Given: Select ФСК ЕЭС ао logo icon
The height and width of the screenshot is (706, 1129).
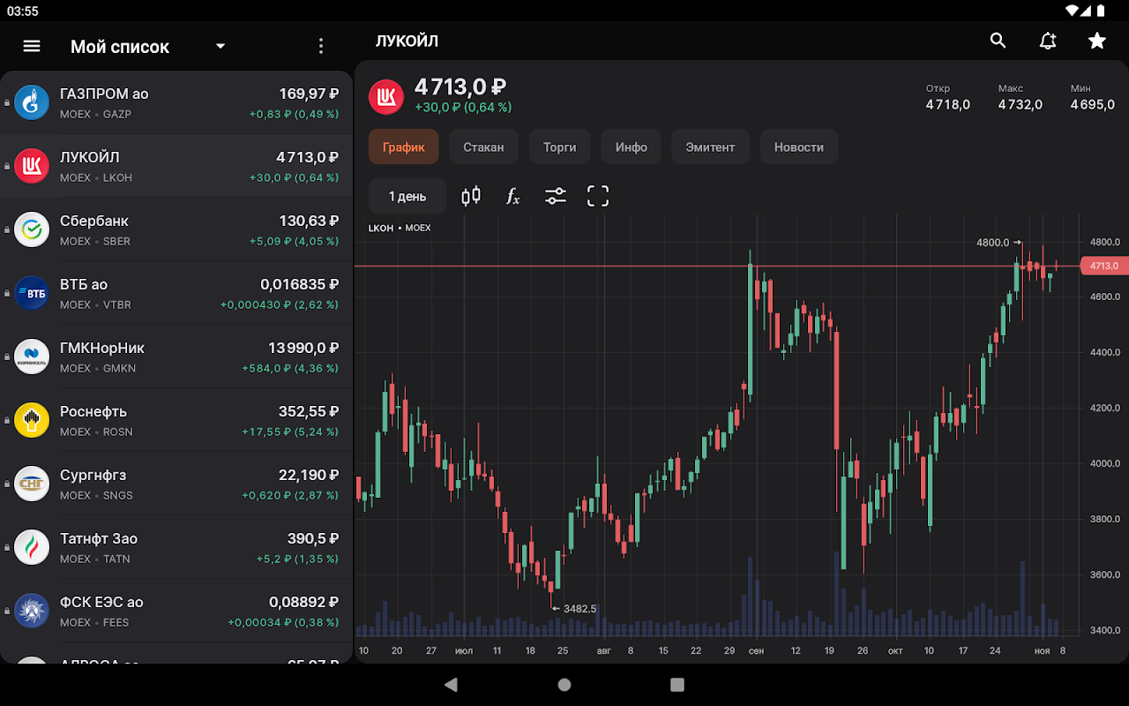Looking at the screenshot, I should coord(32,611).
